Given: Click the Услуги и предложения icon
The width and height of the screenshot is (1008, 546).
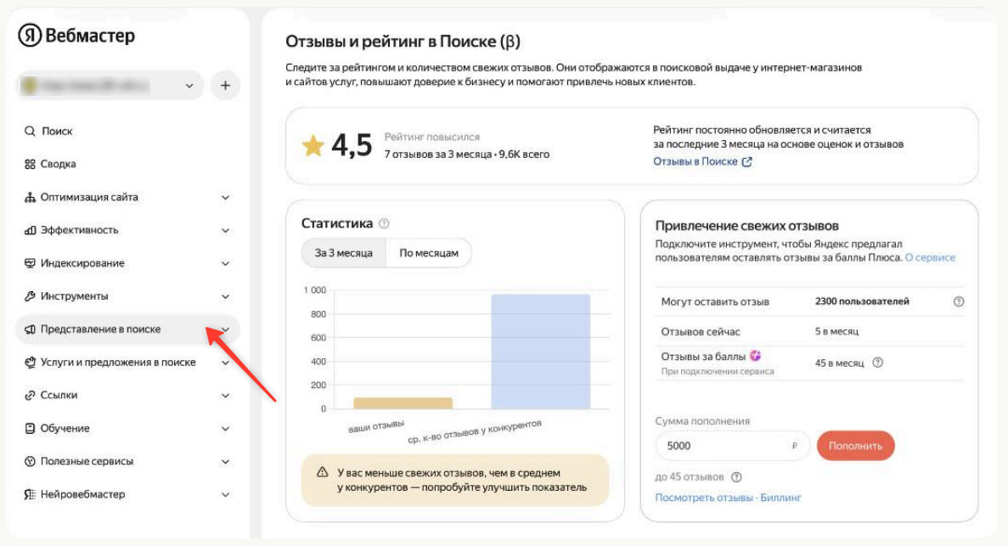Looking at the screenshot, I should [30, 362].
